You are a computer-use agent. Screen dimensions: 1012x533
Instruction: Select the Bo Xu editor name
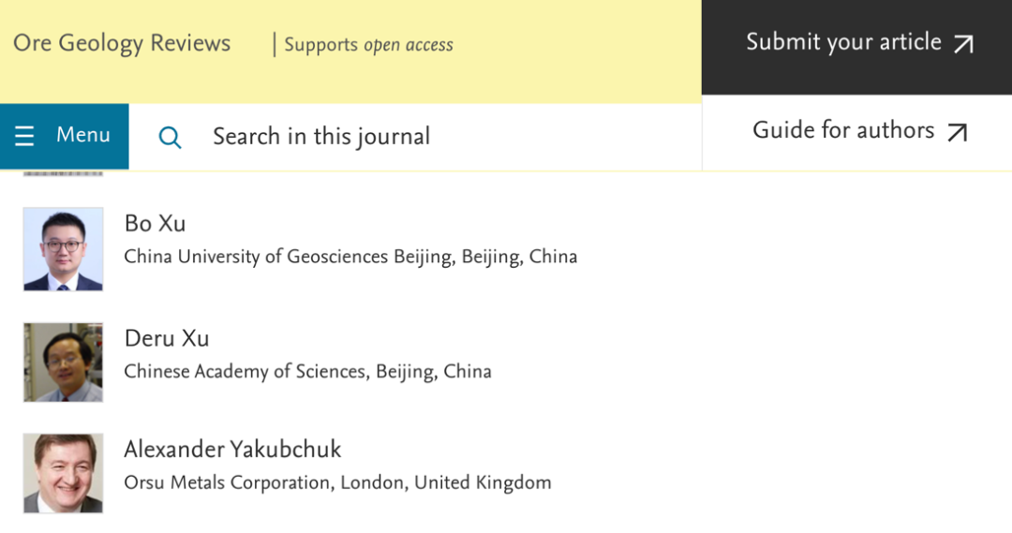coord(155,224)
